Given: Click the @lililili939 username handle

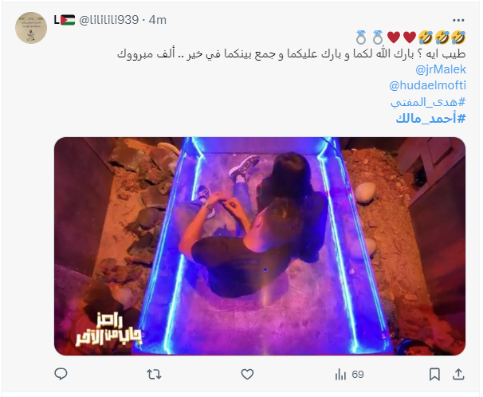Looking at the screenshot, I should 108,20.
